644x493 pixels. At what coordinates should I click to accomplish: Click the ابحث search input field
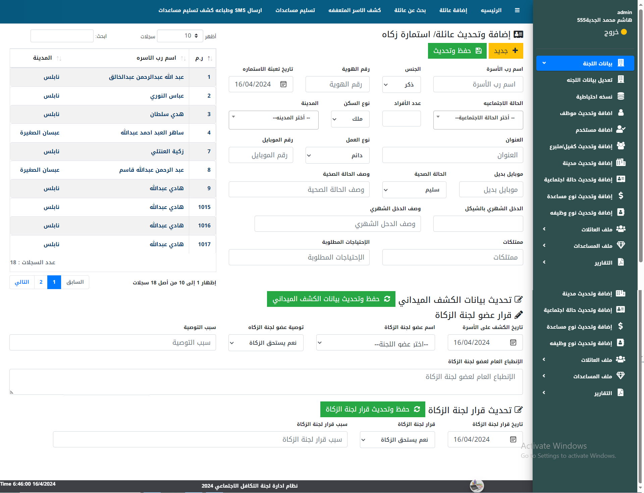point(62,36)
